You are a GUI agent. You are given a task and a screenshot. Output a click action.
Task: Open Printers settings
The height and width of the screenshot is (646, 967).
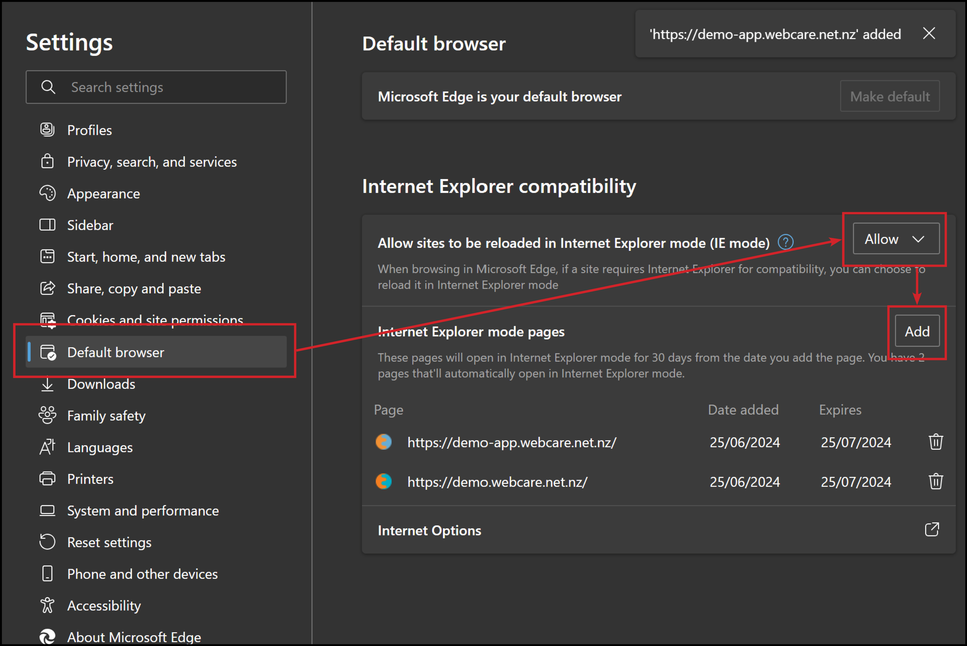156,479
